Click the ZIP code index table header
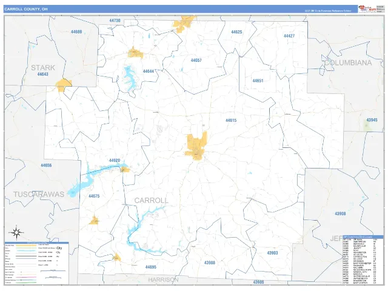 (x=363, y=237)
